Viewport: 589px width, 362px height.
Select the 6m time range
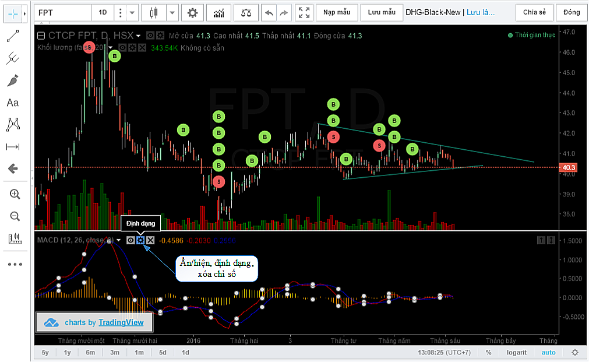pos(90,352)
